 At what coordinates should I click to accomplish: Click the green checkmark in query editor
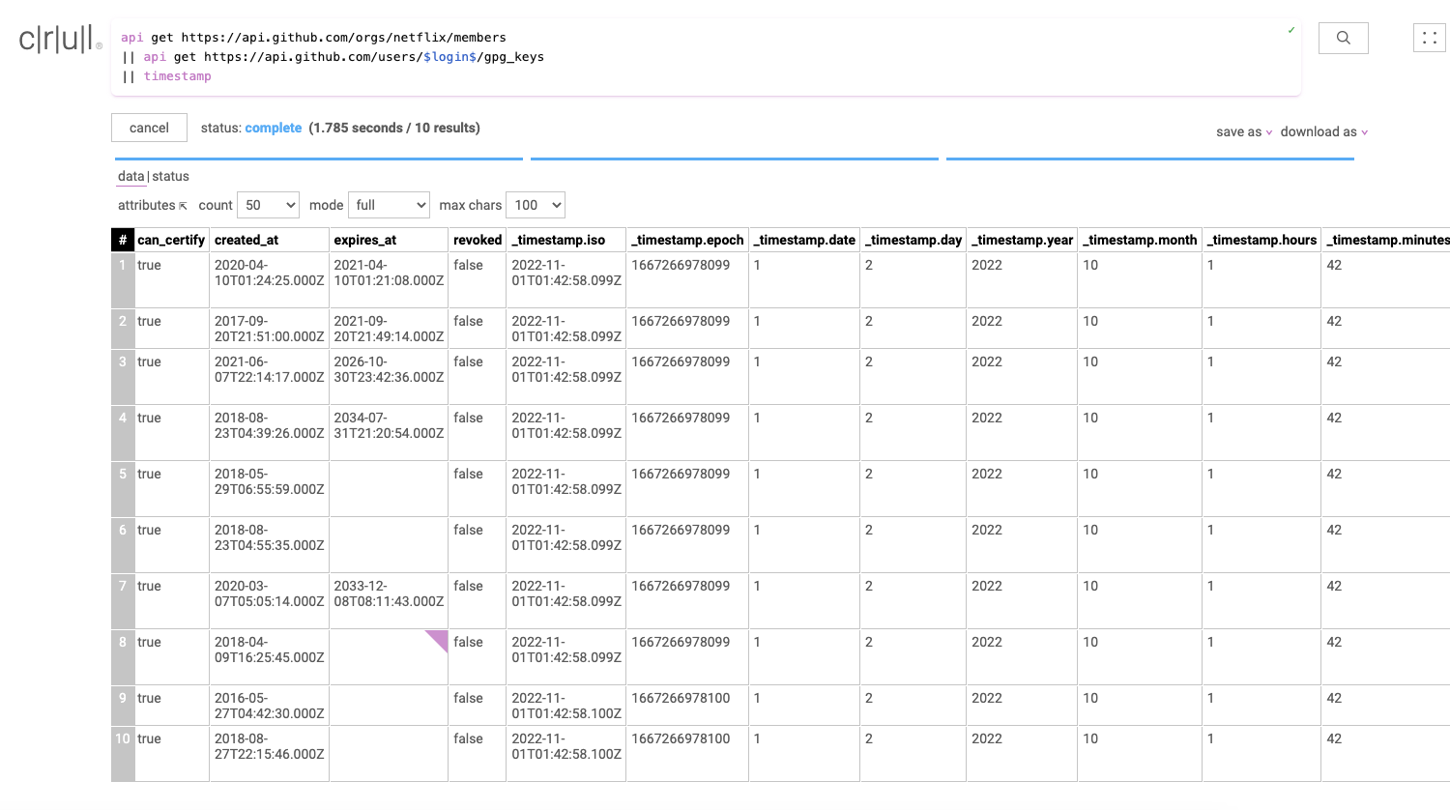tap(1290, 31)
